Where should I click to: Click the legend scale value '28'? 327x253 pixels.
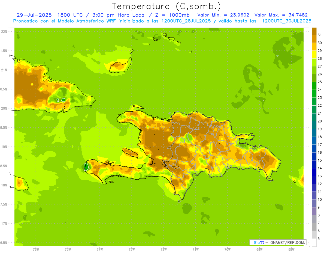[x=320, y=58]
